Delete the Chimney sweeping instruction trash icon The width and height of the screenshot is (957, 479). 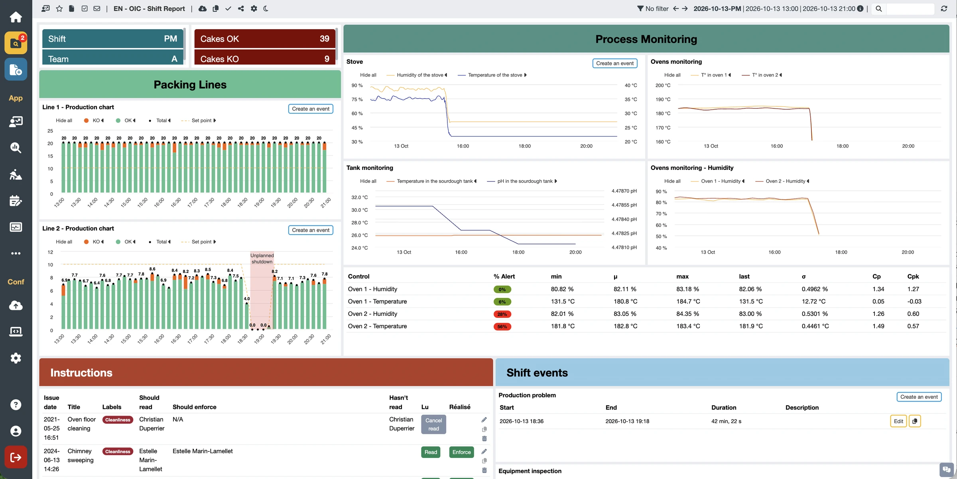(484, 470)
